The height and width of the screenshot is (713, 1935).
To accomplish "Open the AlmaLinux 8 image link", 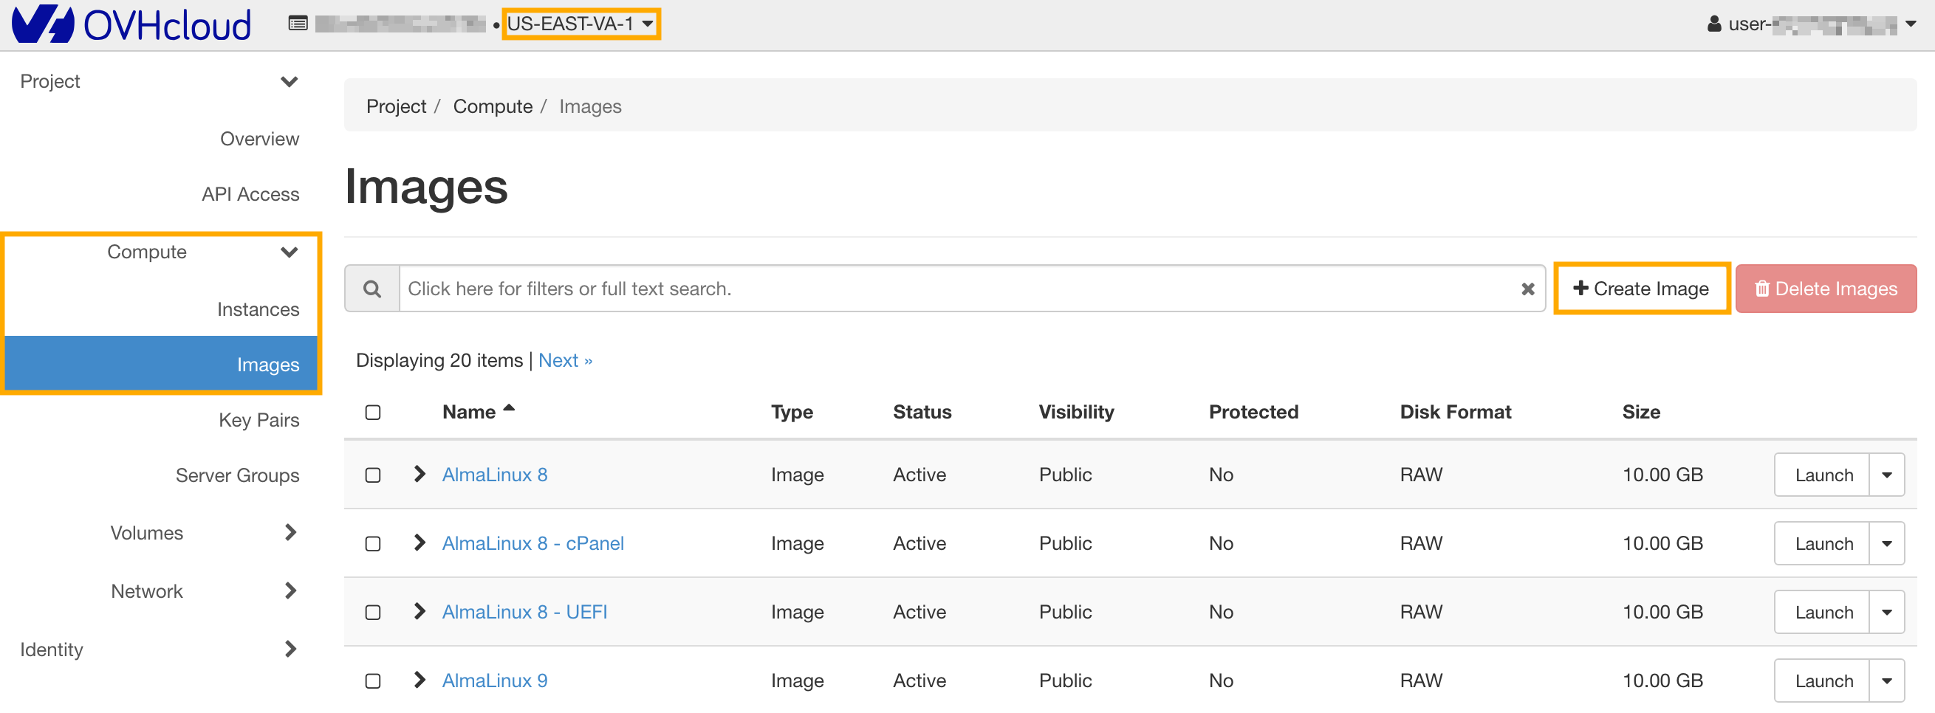I will [x=494, y=475].
